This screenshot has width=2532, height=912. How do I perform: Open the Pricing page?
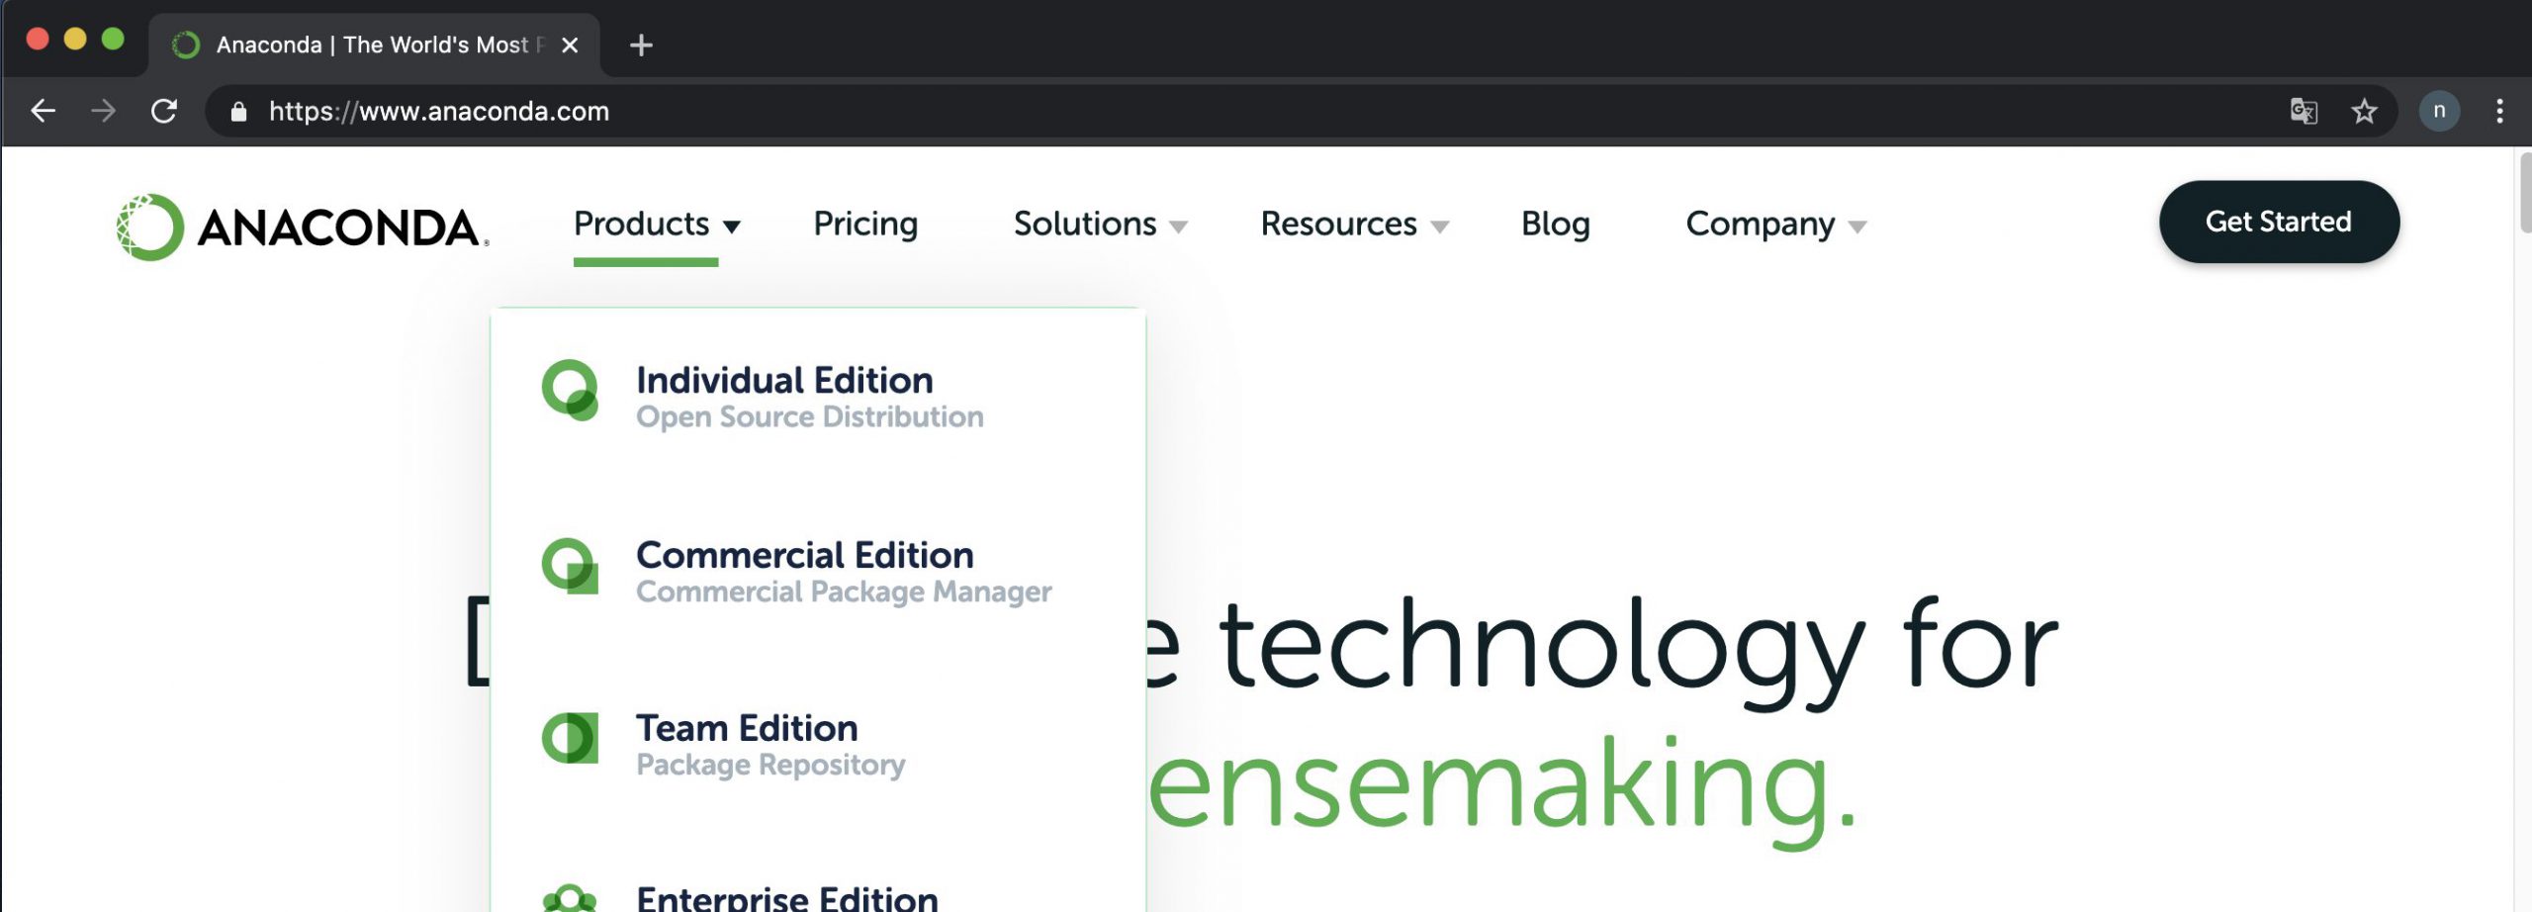tap(865, 225)
